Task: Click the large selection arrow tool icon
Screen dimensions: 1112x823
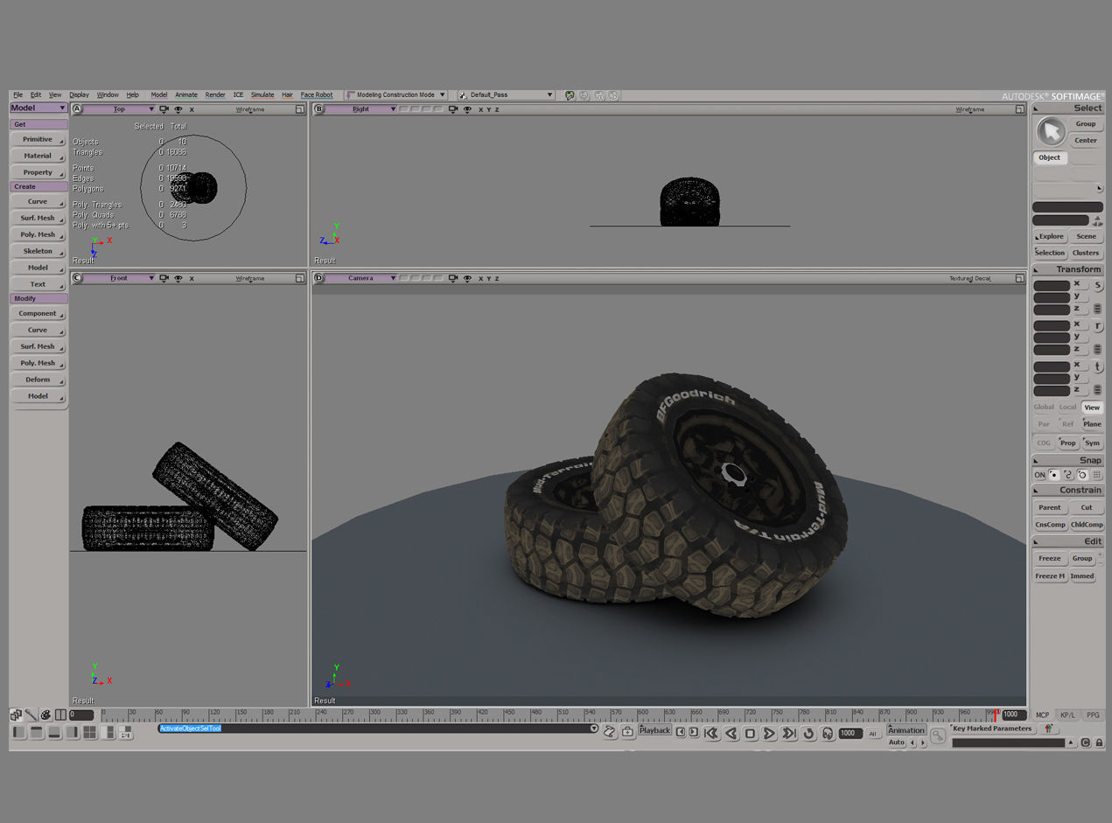Action: tap(1051, 132)
